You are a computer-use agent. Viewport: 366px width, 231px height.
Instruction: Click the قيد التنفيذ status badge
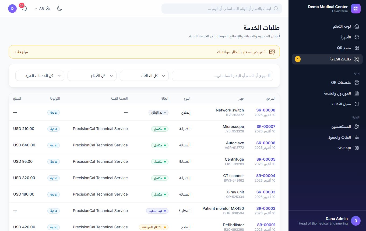[157, 211]
